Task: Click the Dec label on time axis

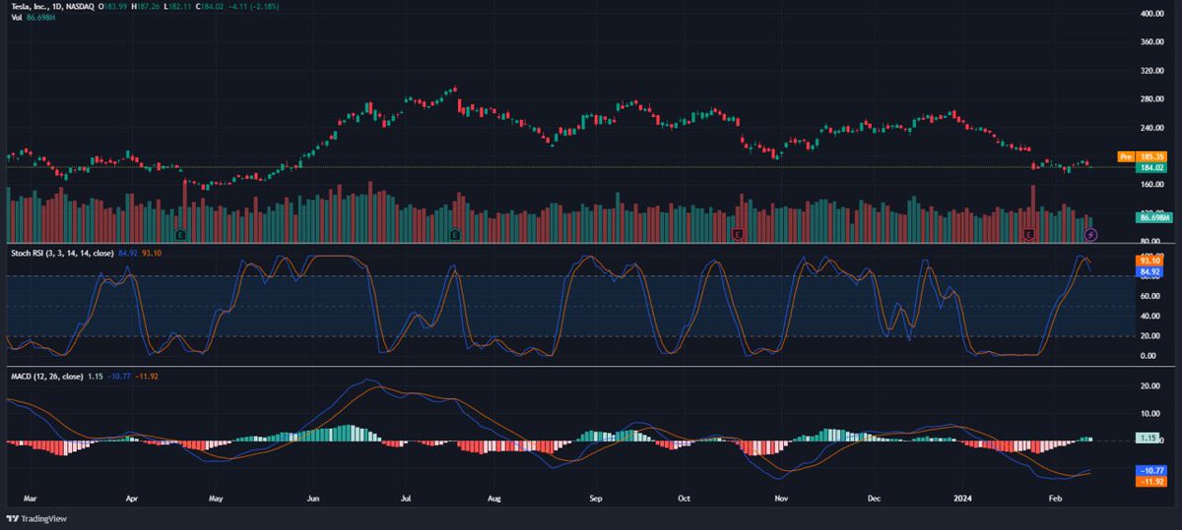Action: [875, 499]
